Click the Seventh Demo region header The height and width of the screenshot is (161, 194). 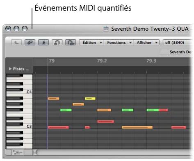click(176, 52)
